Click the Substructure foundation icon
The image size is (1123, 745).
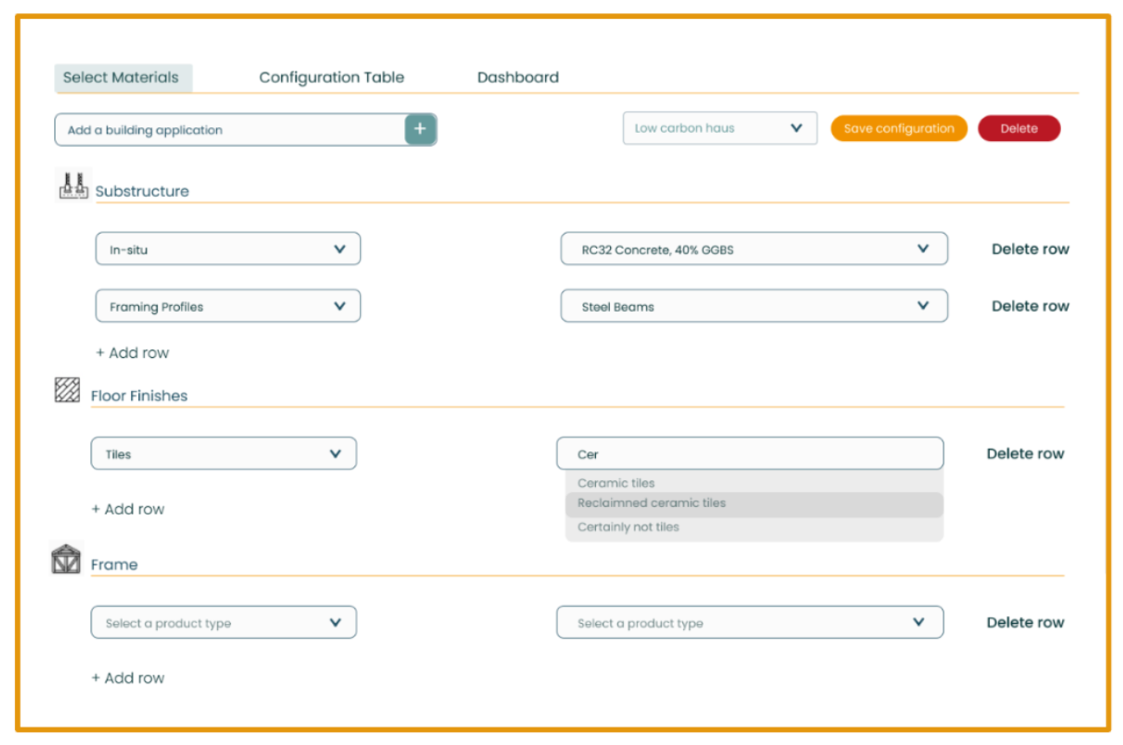point(74,185)
